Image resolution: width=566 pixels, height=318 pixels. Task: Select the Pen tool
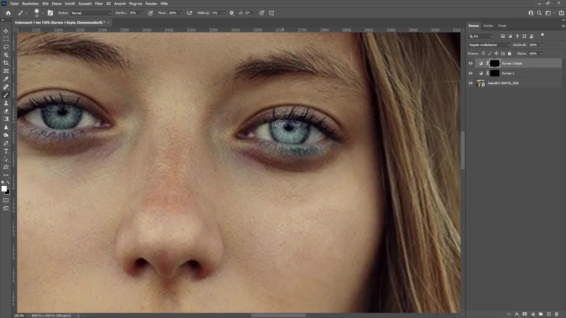(x=6, y=143)
